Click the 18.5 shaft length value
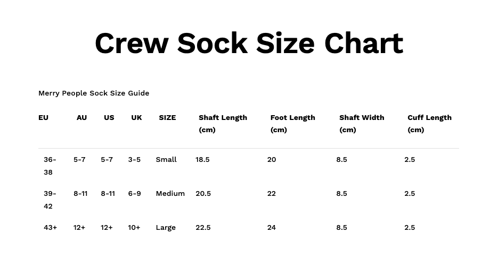This screenshot has width=490, height=267. [x=202, y=160]
